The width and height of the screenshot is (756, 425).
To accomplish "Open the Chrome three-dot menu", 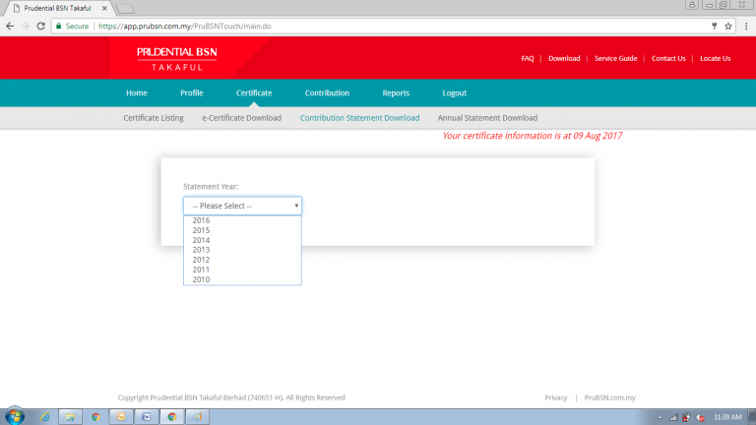I will point(745,26).
